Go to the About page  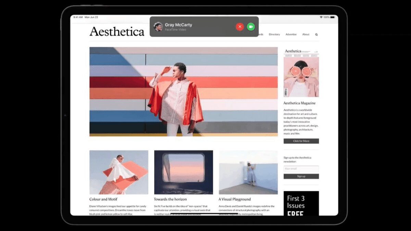(306, 35)
